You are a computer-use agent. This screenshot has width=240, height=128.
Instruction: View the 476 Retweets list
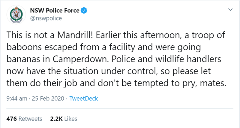pos(24,119)
